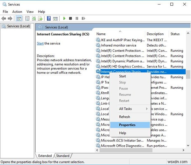Open the blue Help question-mark icon

49,19
